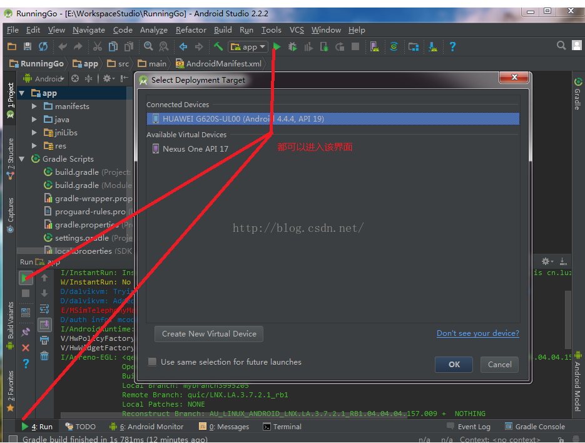Click the Print icon in Run panel
Image resolution: width=585 pixels, height=443 pixels.
click(x=44, y=340)
